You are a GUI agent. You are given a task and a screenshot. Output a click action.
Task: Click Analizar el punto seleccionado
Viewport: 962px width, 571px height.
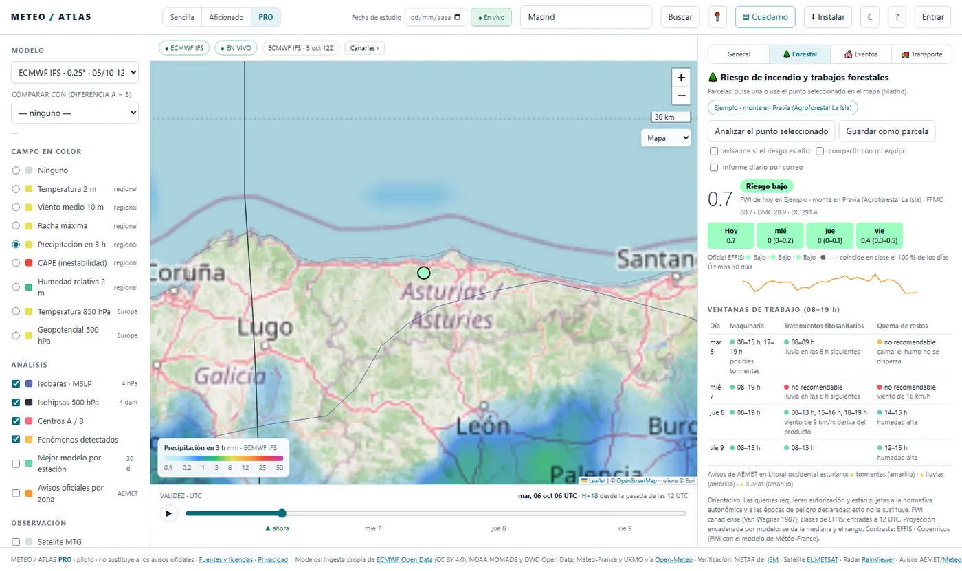coord(772,131)
